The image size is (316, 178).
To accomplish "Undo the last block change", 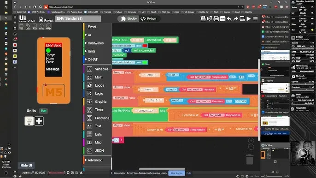I will 229,19.
